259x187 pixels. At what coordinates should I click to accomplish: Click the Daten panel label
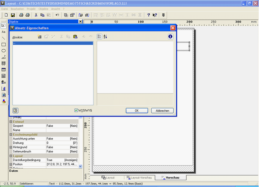14,171
